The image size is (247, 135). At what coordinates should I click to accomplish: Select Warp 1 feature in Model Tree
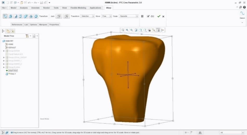pos(11,74)
